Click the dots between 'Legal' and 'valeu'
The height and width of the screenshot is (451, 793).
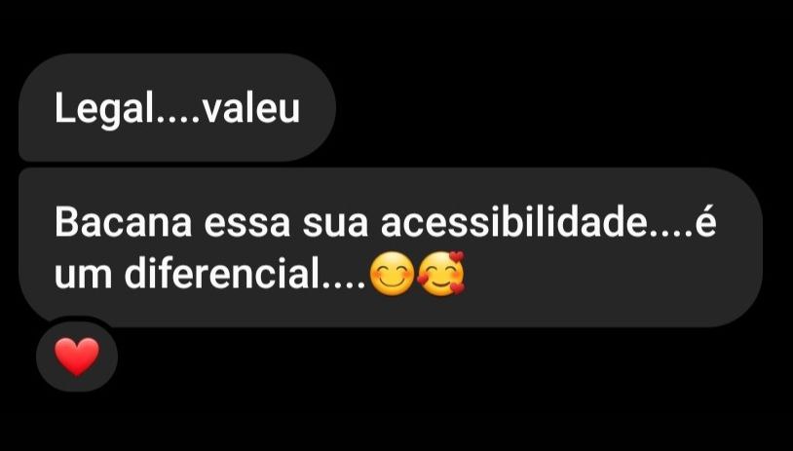pyautogui.click(x=176, y=119)
